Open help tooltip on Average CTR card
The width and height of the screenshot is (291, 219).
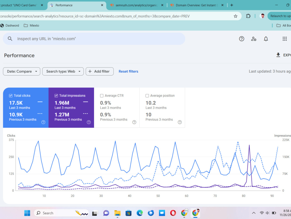[x=134, y=122]
